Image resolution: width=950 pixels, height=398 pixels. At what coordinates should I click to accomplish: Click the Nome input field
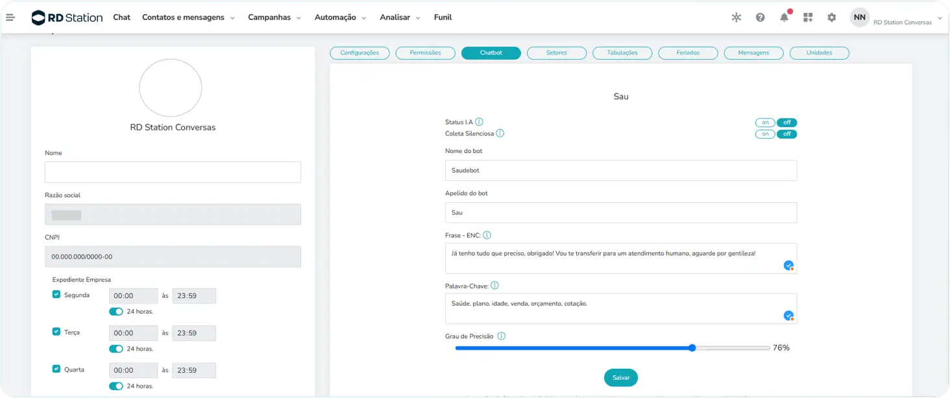pos(173,172)
